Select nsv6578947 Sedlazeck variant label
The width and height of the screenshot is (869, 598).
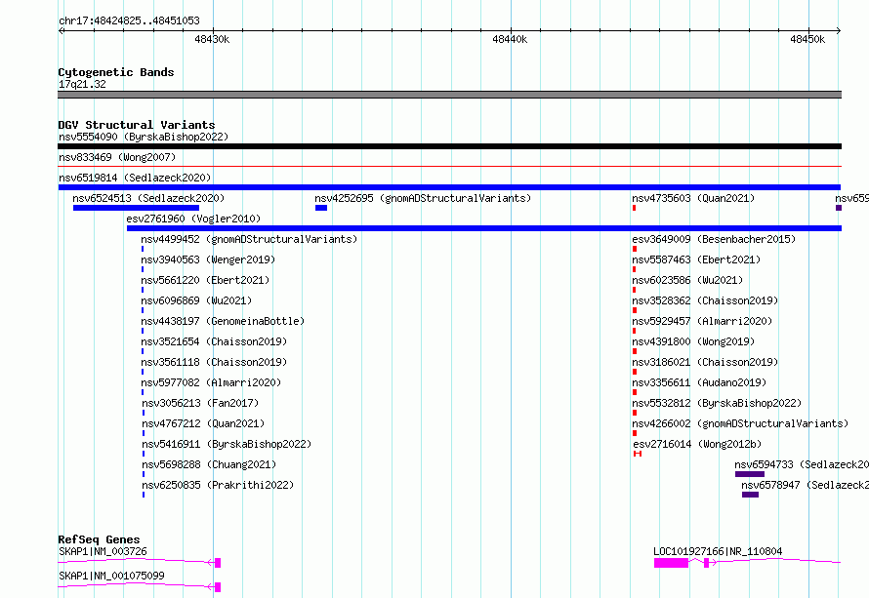pyautogui.click(x=805, y=485)
